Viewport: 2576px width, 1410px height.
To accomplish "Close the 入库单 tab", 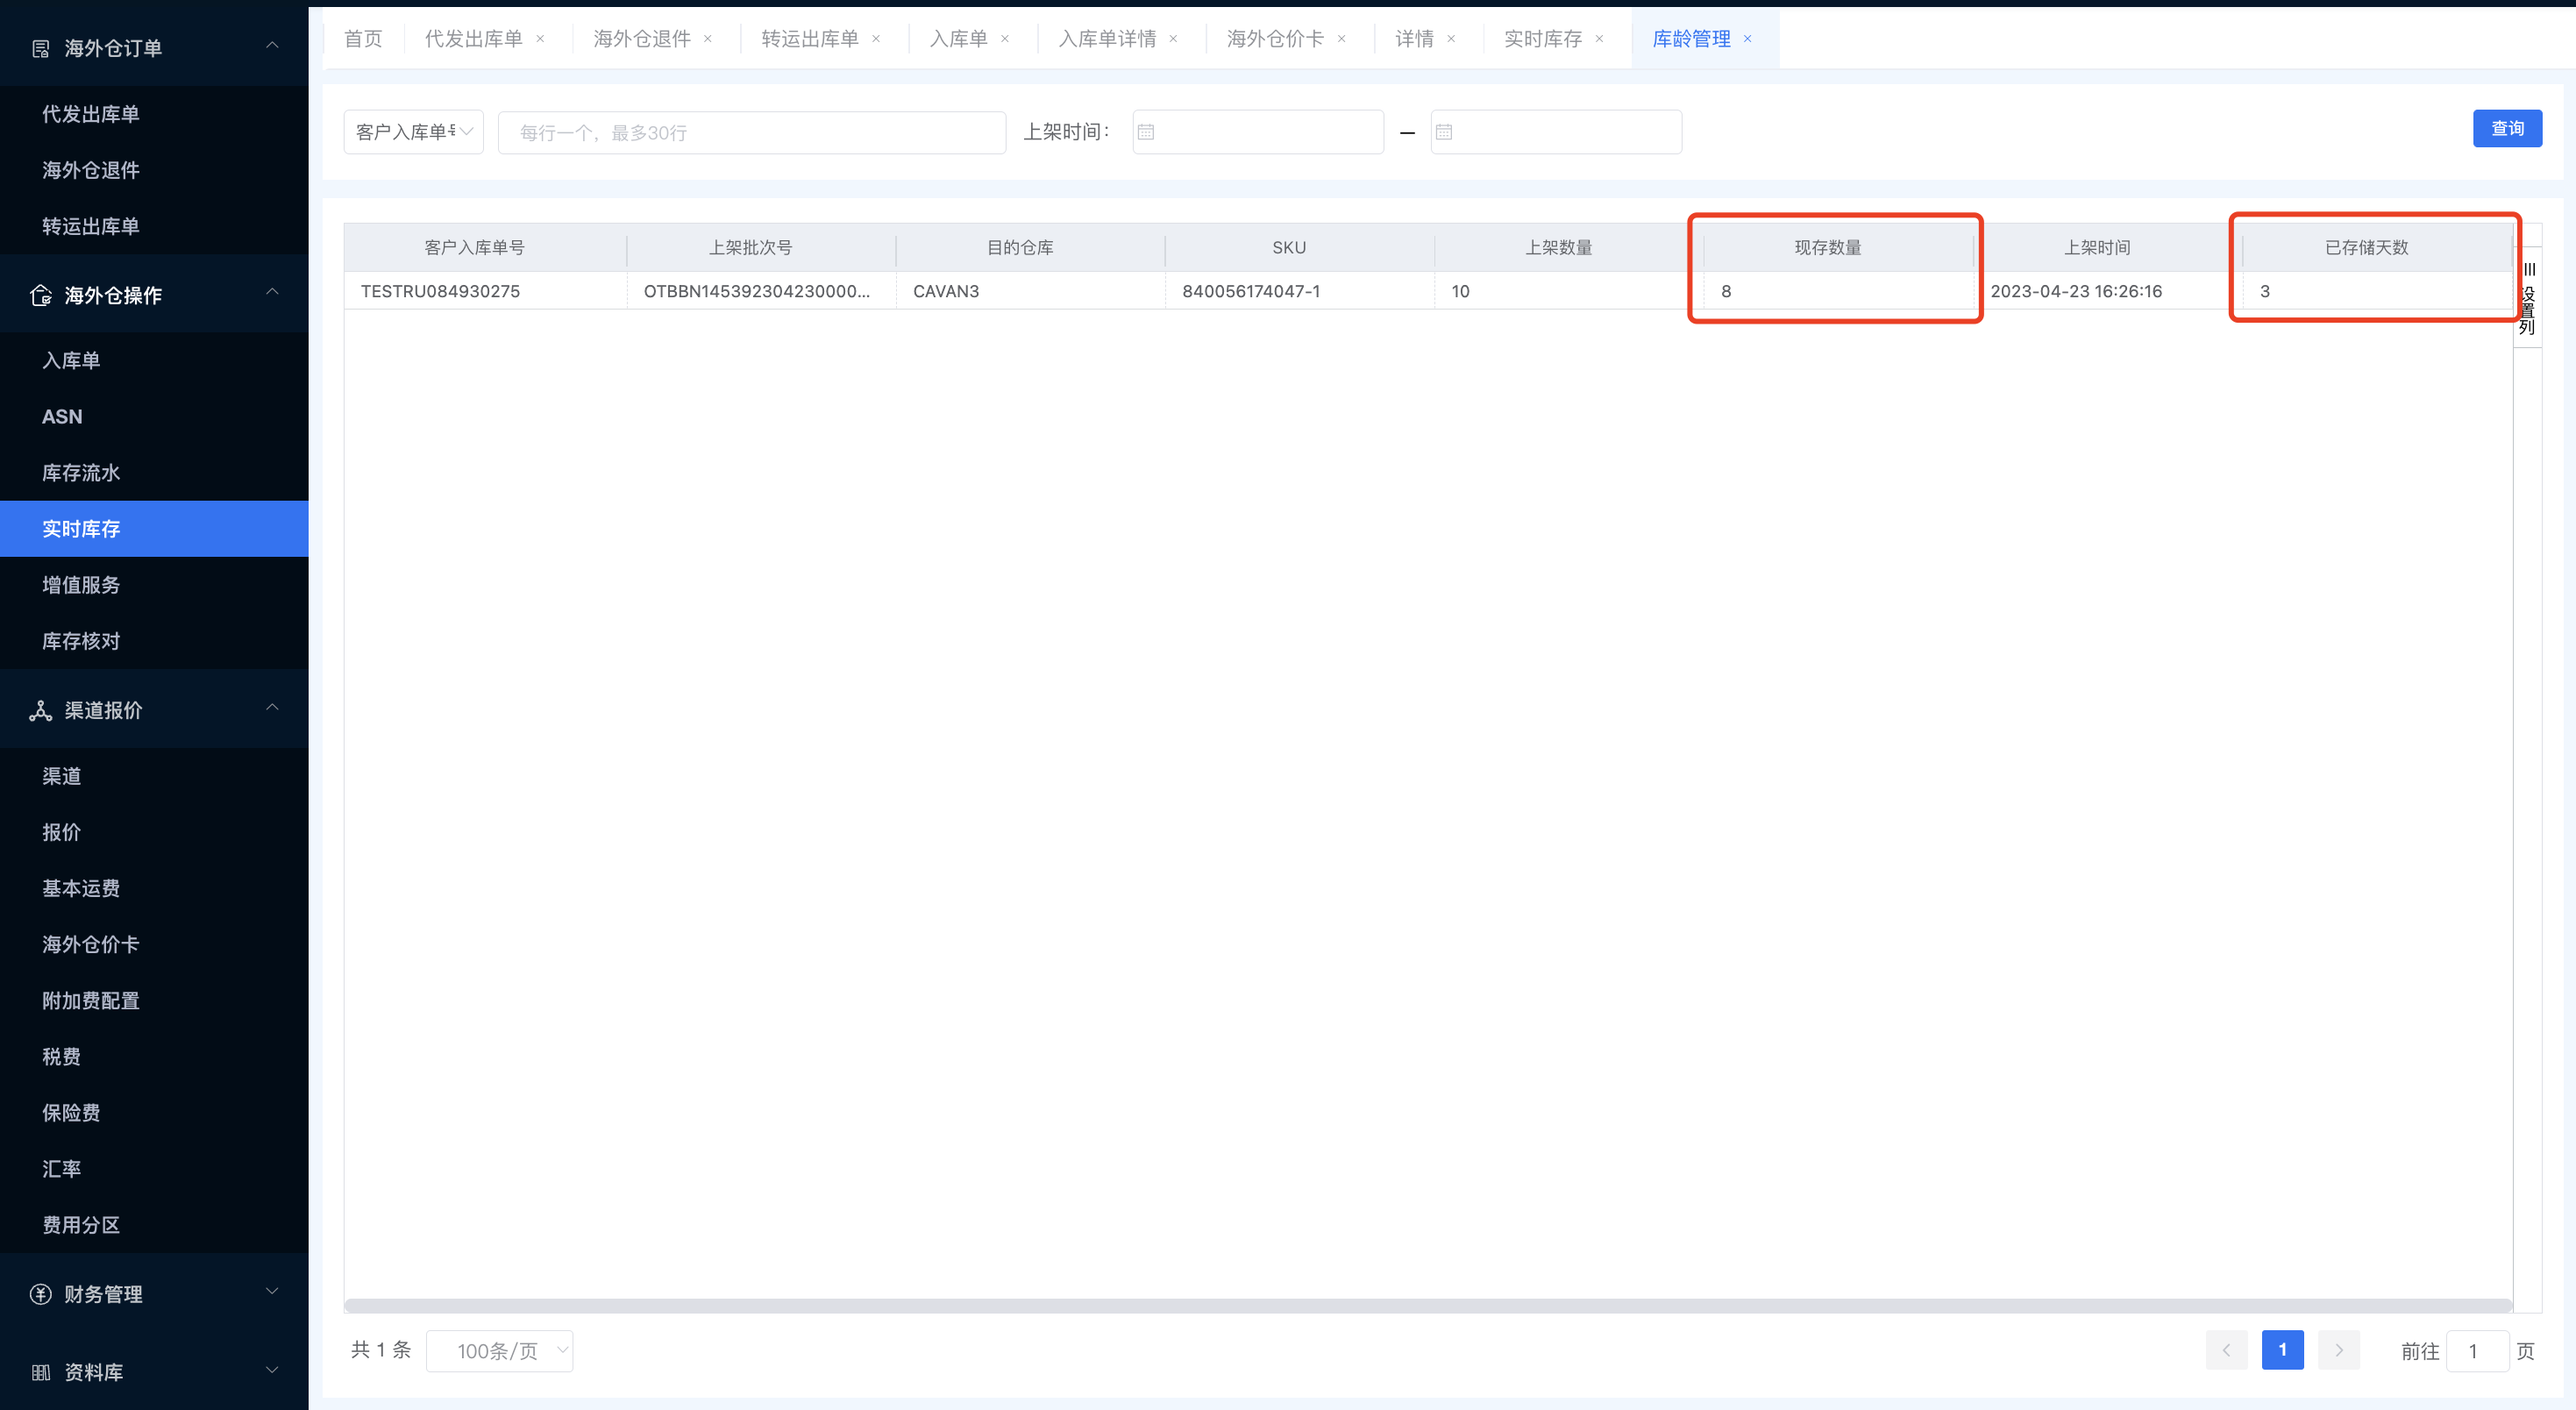I will (1005, 39).
